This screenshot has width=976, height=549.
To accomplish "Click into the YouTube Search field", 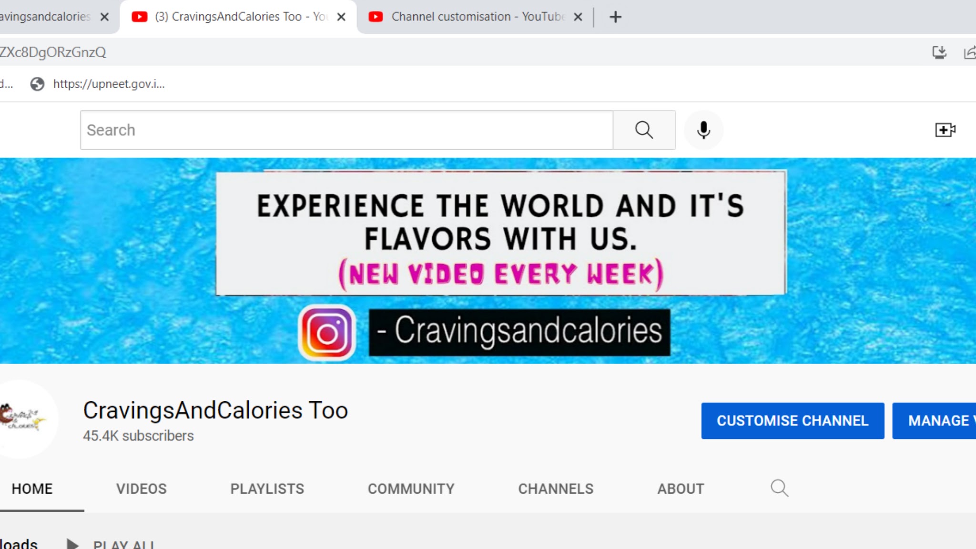I will point(346,130).
